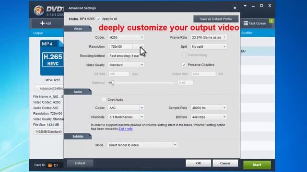This screenshot has width=307, height=172.
Task: Confirm settings with the OK button
Action: pyautogui.click(x=198, y=163)
